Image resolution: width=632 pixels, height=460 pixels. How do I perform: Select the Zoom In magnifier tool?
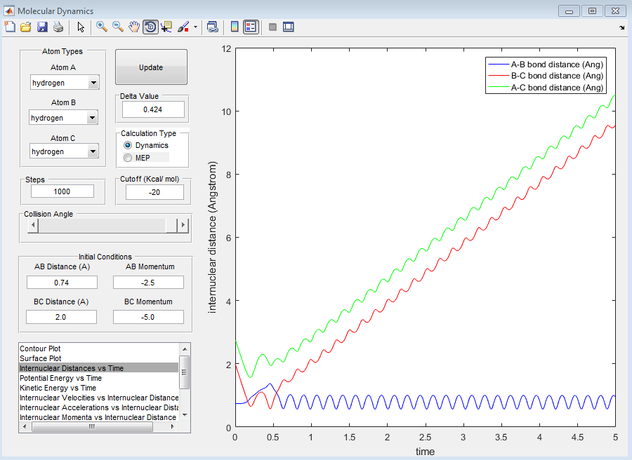click(102, 27)
